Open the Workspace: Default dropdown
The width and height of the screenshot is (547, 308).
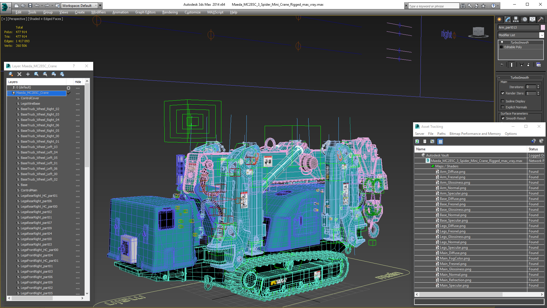(x=79, y=5)
